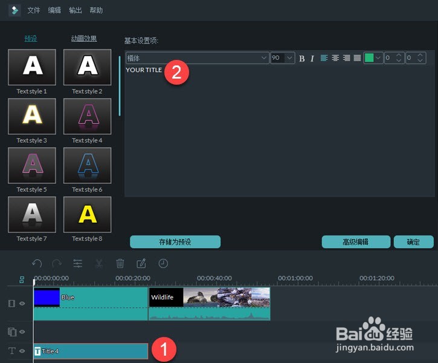Toggle overlay track visibility eye
Screen dimensions: 438x363
click(22, 332)
